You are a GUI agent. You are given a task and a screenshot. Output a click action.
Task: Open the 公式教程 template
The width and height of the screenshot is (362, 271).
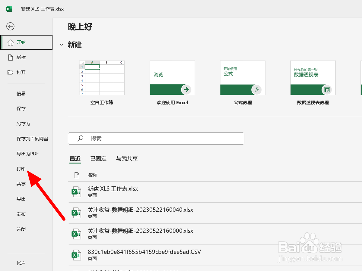tap(243, 78)
